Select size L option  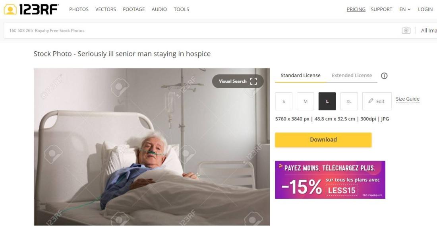[x=327, y=101]
